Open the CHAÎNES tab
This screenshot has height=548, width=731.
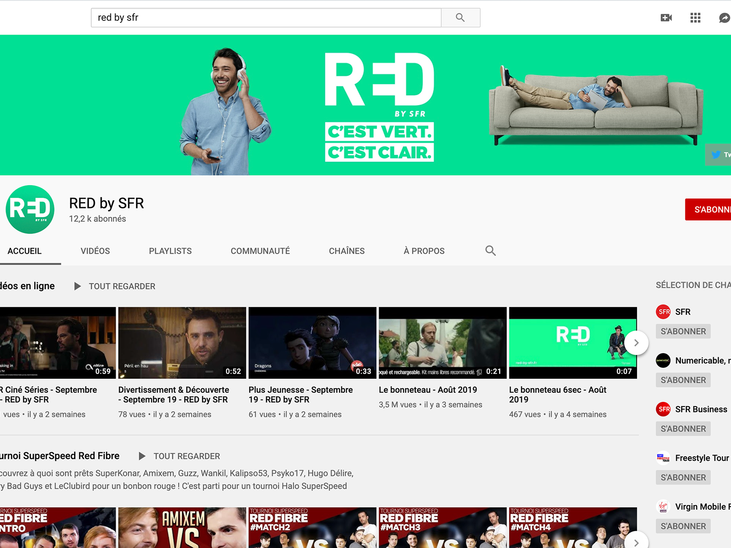pos(347,251)
